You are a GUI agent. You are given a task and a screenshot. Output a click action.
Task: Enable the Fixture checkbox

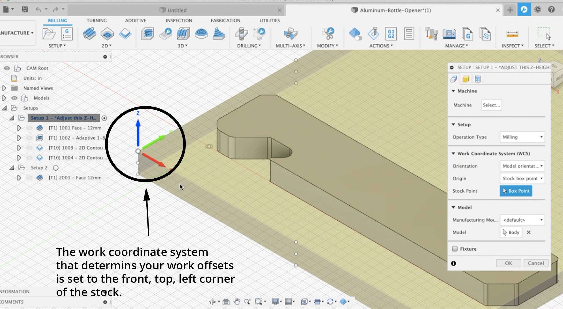click(x=455, y=249)
